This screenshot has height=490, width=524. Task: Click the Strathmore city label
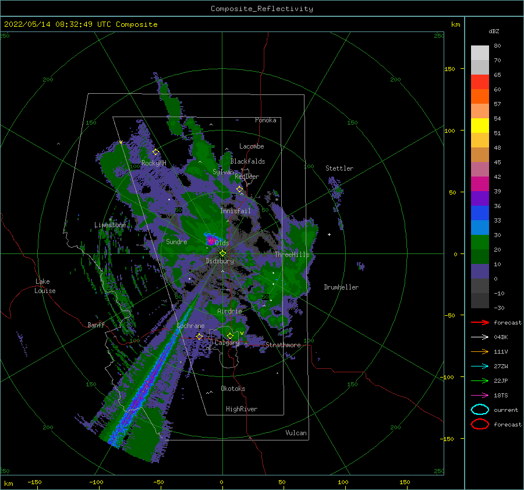tap(283, 345)
